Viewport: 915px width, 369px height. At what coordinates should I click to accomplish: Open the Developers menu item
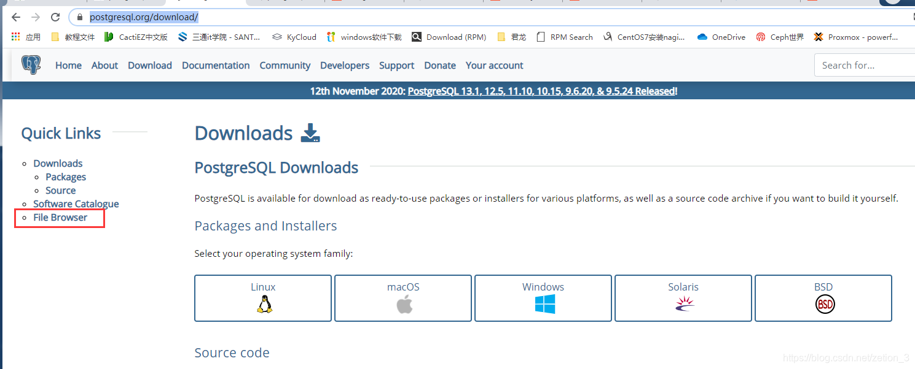[x=345, y=66]
